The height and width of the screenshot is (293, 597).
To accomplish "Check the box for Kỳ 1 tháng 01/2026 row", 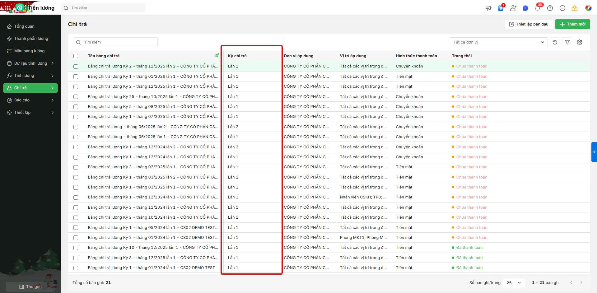I will 76,77.
